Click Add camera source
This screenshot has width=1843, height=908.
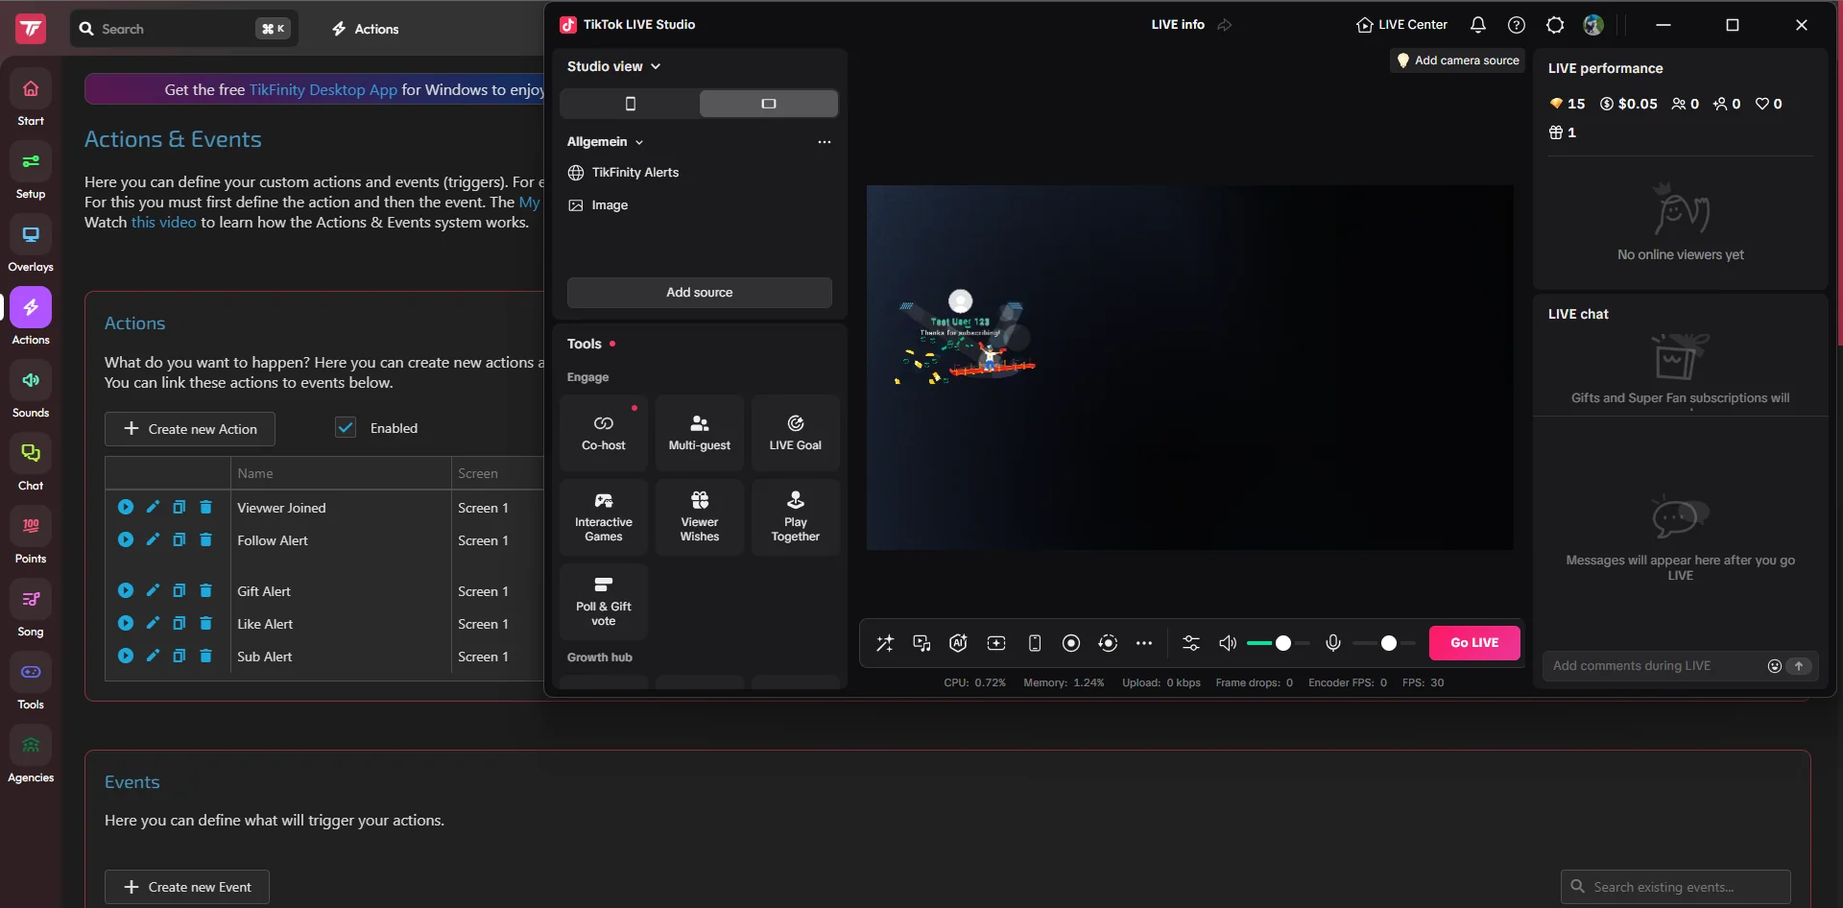[1457, 60]
